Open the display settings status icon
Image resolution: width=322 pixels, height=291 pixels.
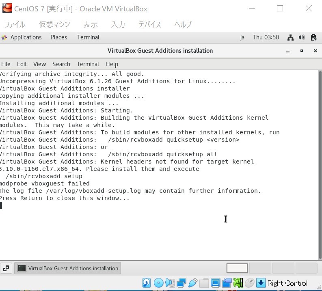(216, 283)
